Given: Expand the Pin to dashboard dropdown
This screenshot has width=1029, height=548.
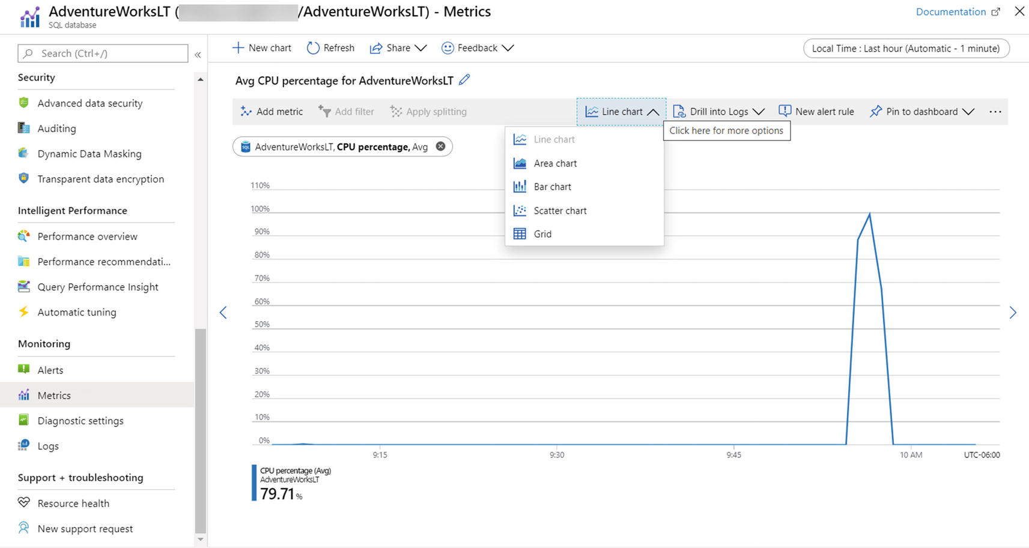Looking at the screenshot, I should point(921,112).
